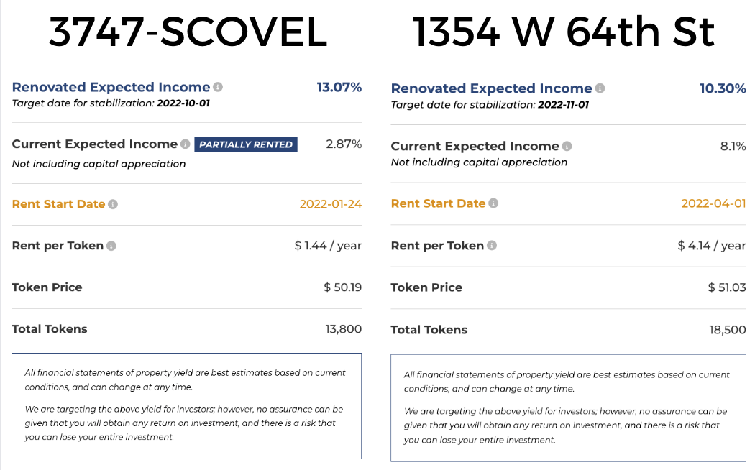Click the disclaimer box under 3747-SCOVEL
This screenshot has height=470, width=755.
point(186,406)
